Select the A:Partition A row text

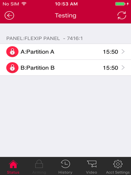tap(37, 52)
